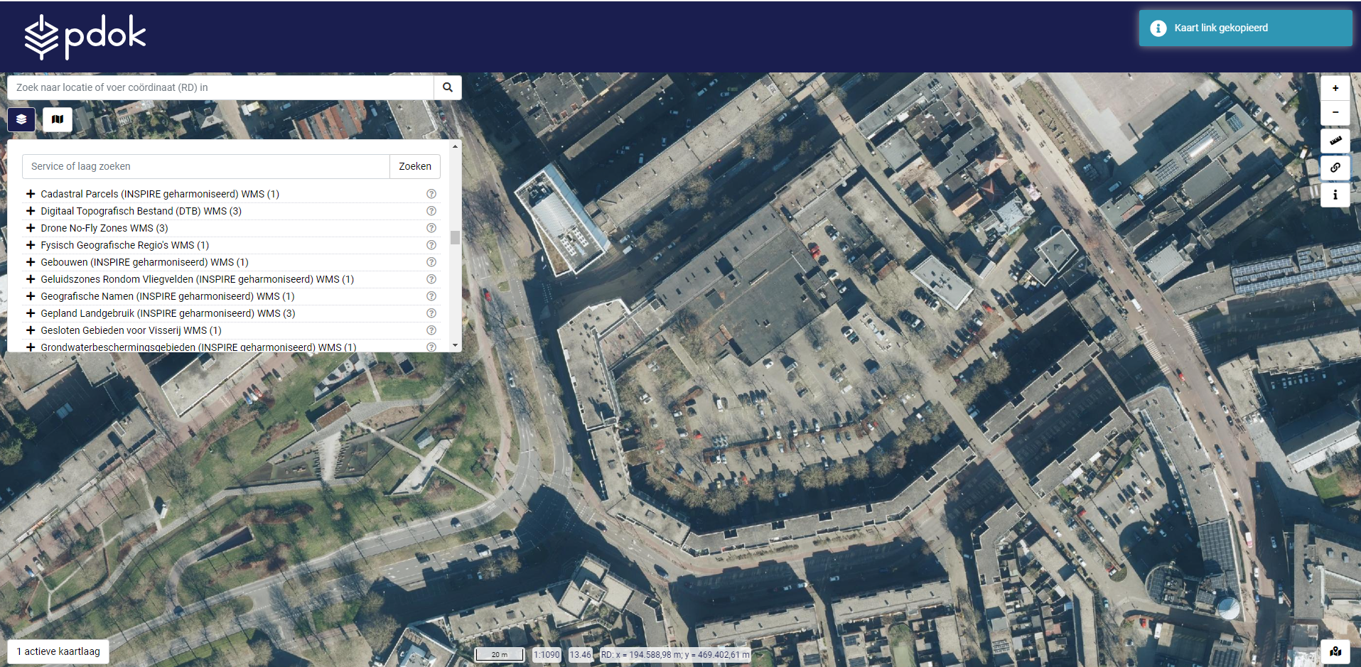Click the location search input field
The width and height of the screenshot is (1361, 667).
220,87
